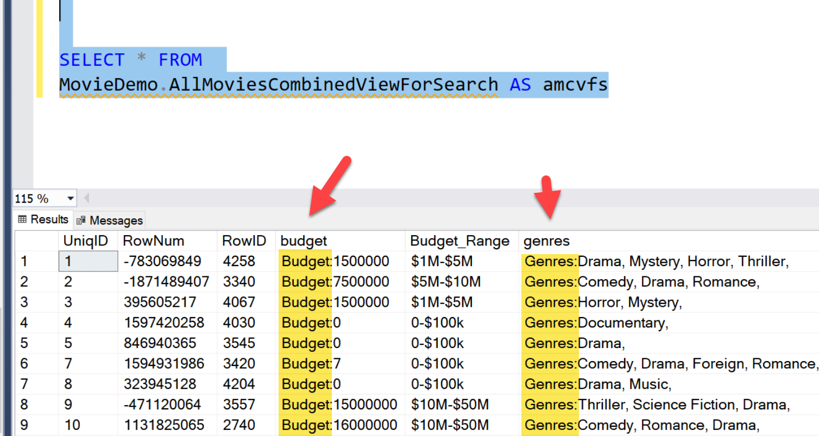
Task: Click the SELECT keyword in the query
Action: 92,60
